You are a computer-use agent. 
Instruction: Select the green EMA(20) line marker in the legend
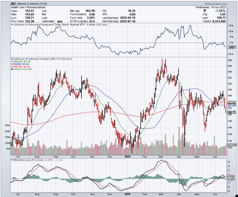[x=12, y=62]
